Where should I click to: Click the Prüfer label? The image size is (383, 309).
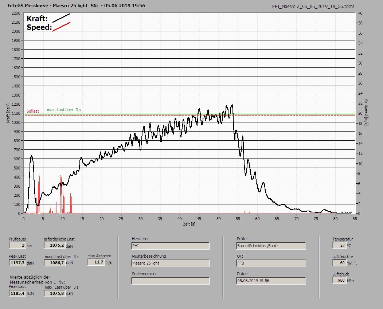(x=242, y=239)
